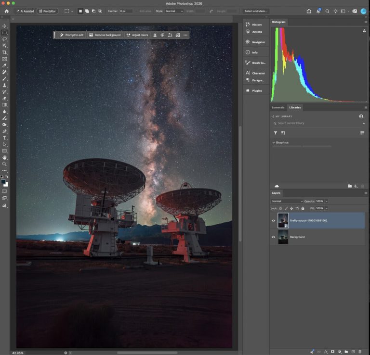Image resolution: width=370 pixels, height=355 pixels.
Task: Select the Frame tool
Action: pyautogui.click(x=4, y=59)
